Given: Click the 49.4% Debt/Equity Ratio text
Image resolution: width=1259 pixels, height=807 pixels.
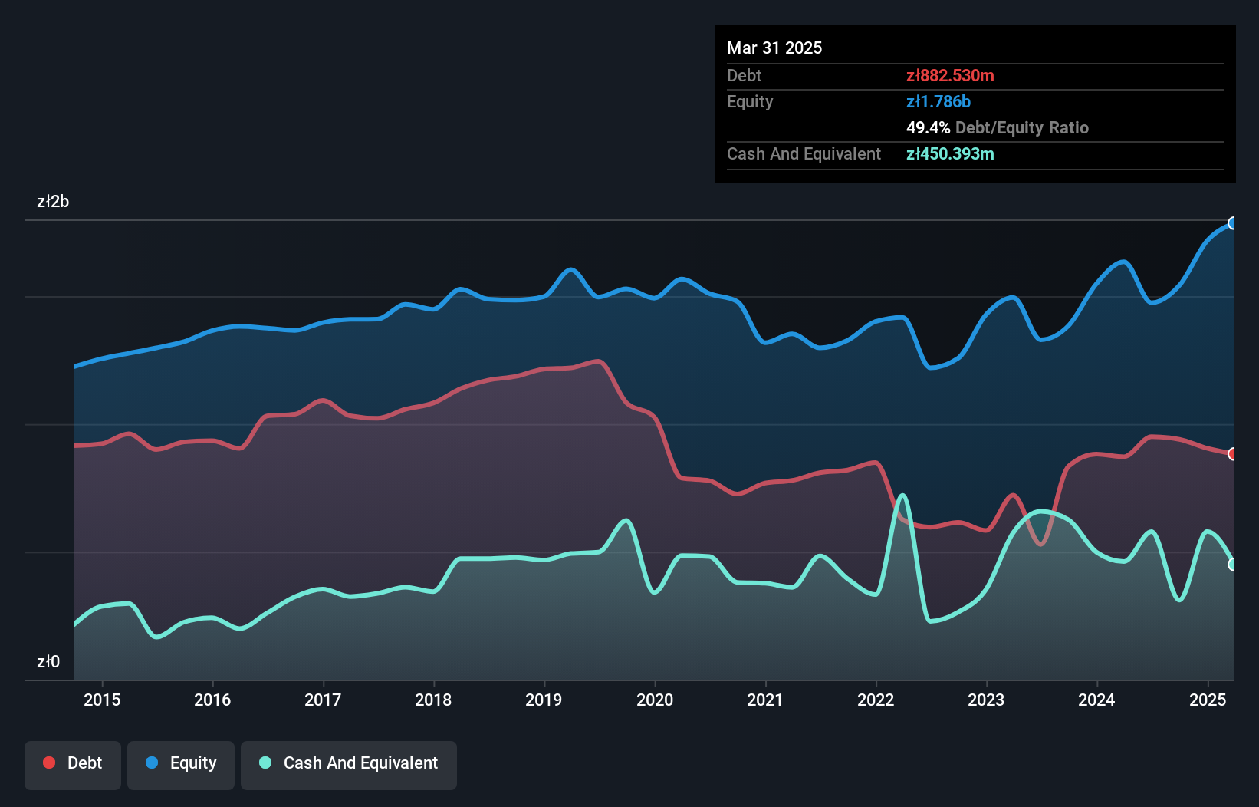Looking at the screenshot, I should coord(998,128).
